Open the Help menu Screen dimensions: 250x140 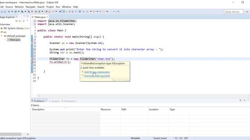click(x=75, y=7)
